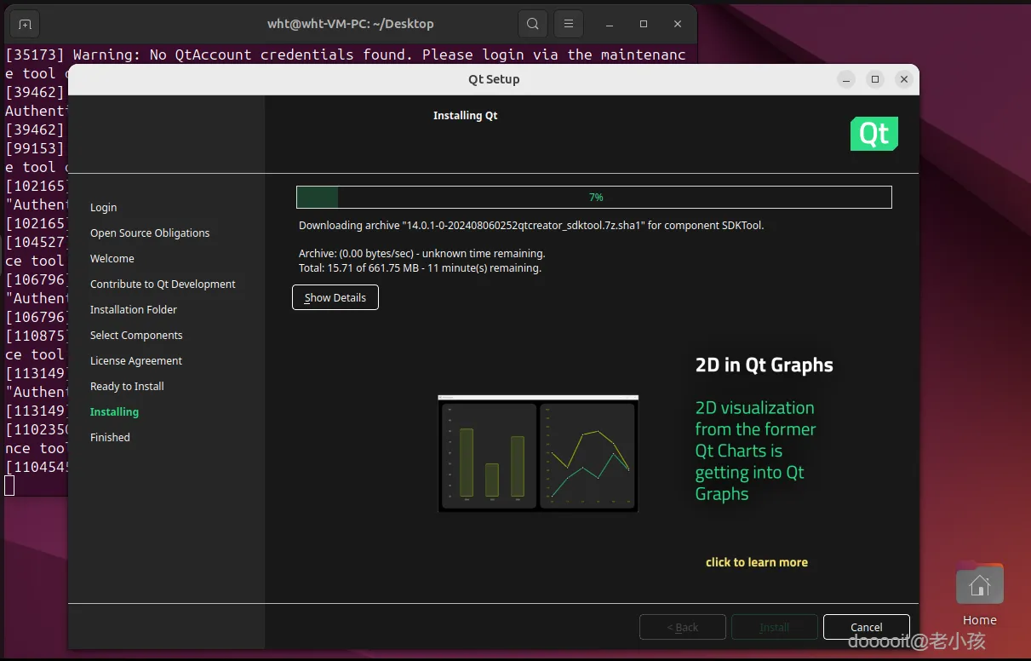This screenshot has height=661, width=1031.
Task: Open the terminal hamburger menu
Action: [569, 24]
